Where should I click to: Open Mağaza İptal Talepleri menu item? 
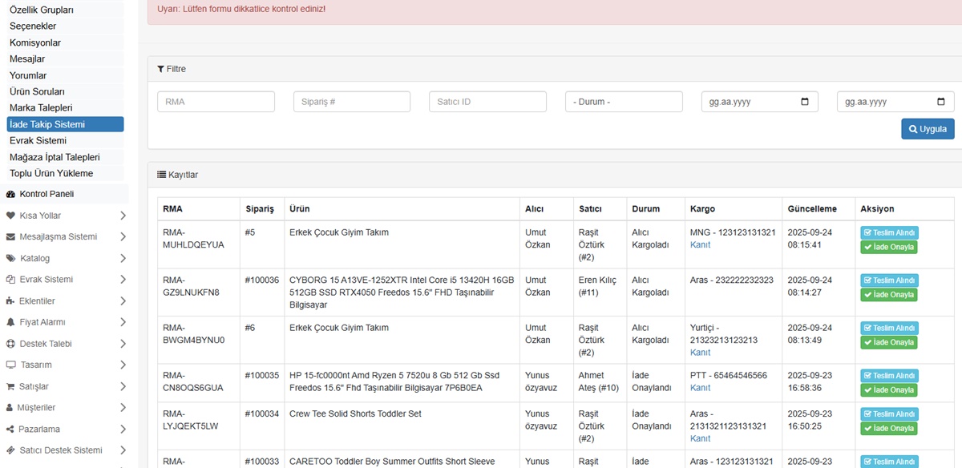55,157
